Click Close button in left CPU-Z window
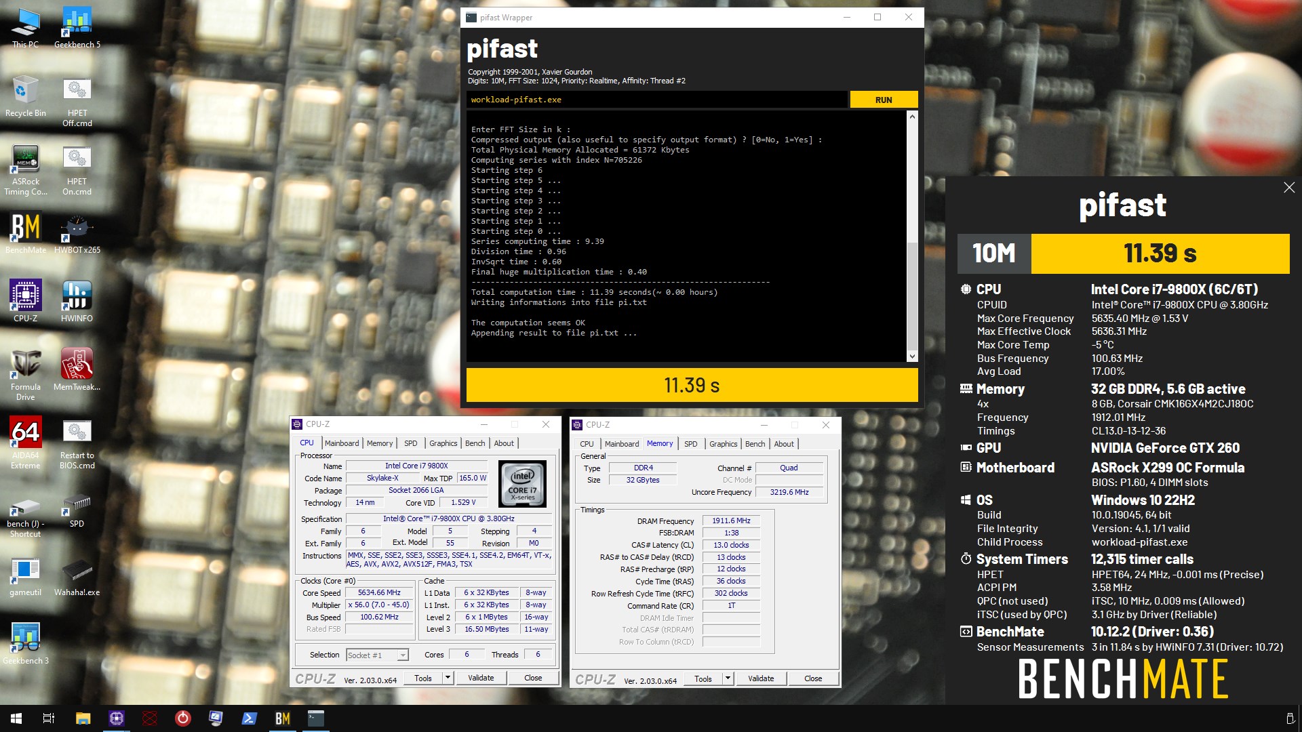1302x732 pixels. 533,678
